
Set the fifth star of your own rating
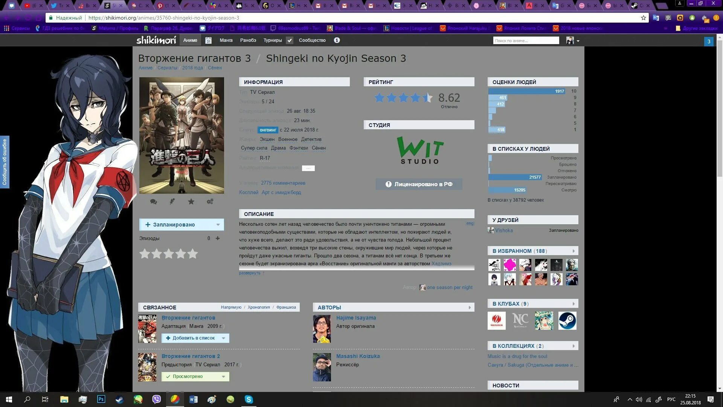pyautogui.click(x=192, y=254)
